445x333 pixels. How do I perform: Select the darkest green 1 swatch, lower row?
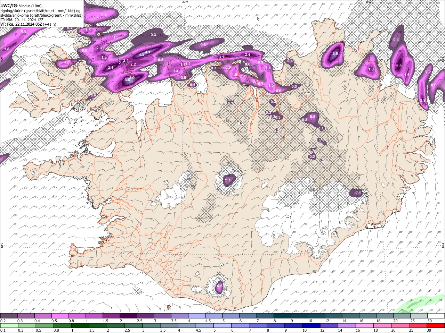click(x=81, y=325)
